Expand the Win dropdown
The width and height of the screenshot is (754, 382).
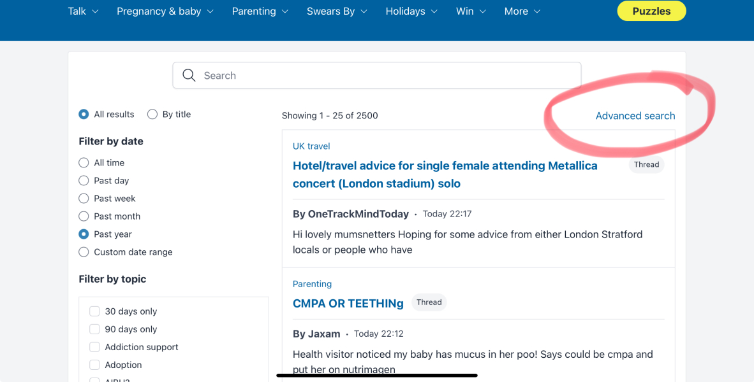471,11
